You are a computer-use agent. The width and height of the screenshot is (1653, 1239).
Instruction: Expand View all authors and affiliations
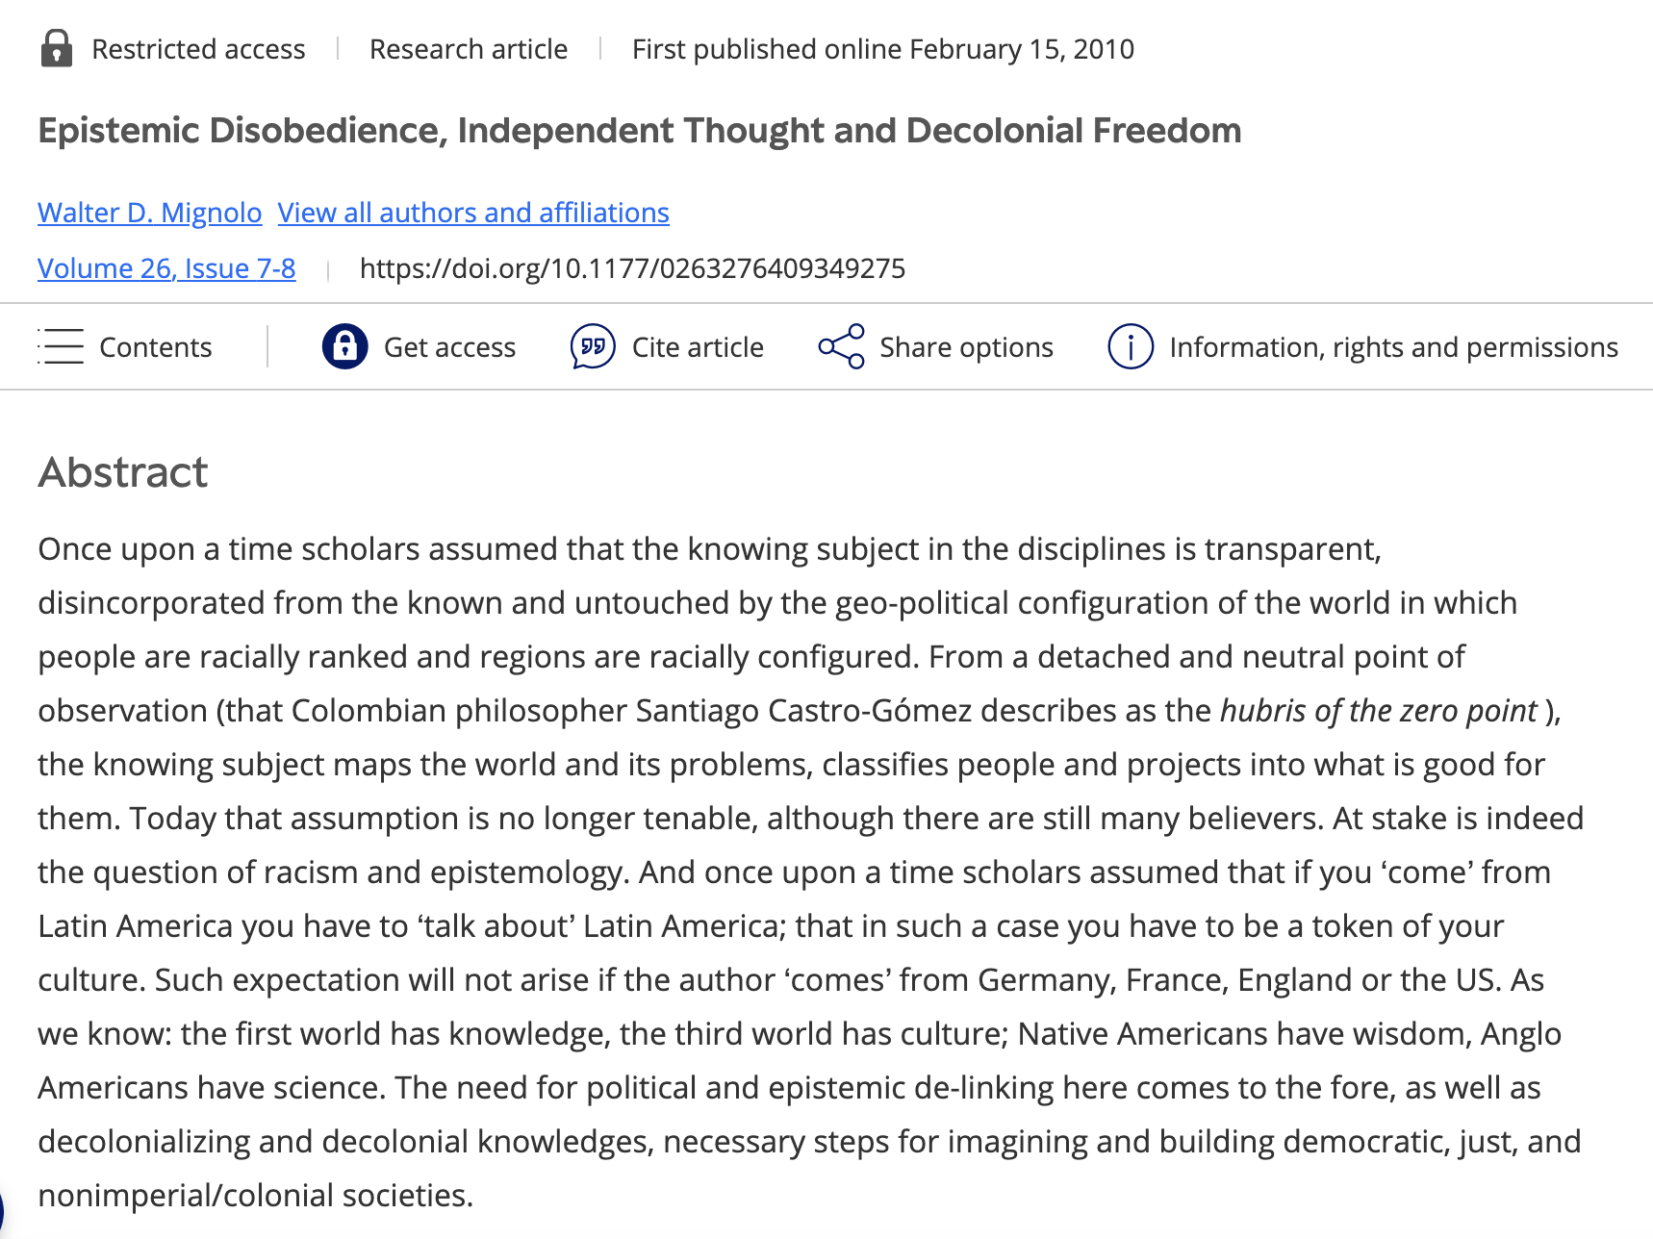[473, 212]
